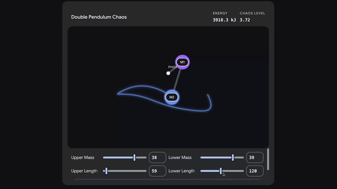
Task: Click the white pivot point
Action: point(168,73)
